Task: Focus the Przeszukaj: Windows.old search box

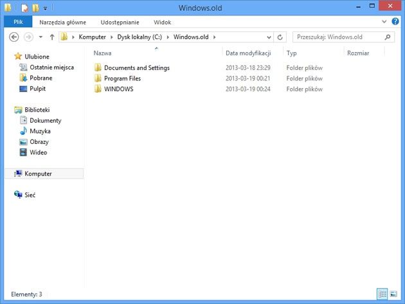Action: [343, 37]
